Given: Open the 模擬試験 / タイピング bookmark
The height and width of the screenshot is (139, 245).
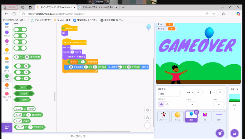Looking at the screenshot, I should (85, 20).
